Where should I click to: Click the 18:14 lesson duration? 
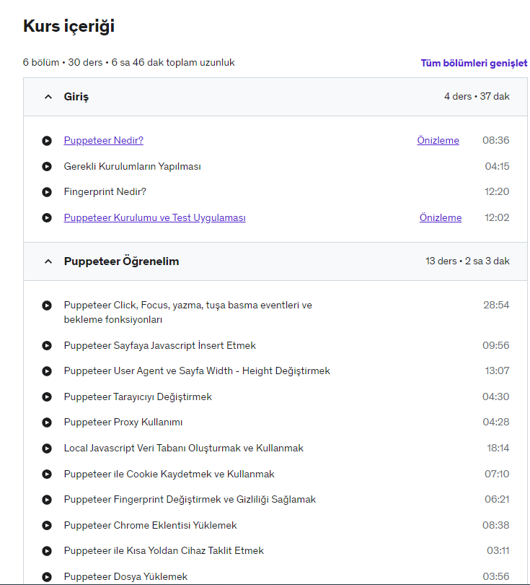498,448
